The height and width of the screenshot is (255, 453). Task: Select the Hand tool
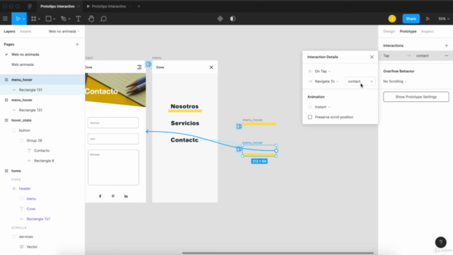91,19
